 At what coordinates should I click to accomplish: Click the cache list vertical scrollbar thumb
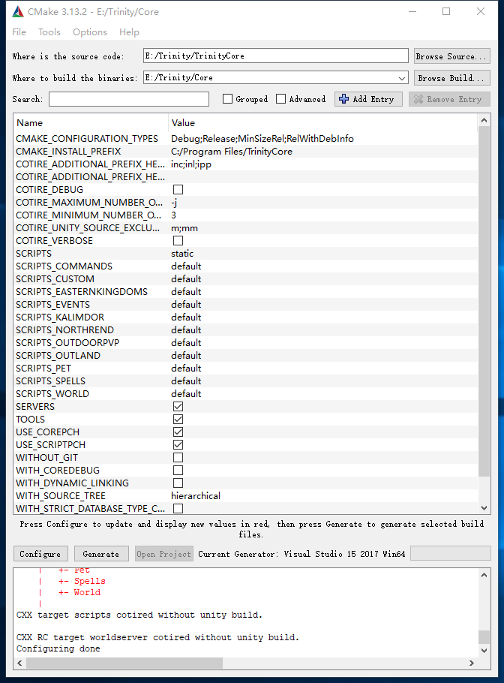tap(484, 301)
